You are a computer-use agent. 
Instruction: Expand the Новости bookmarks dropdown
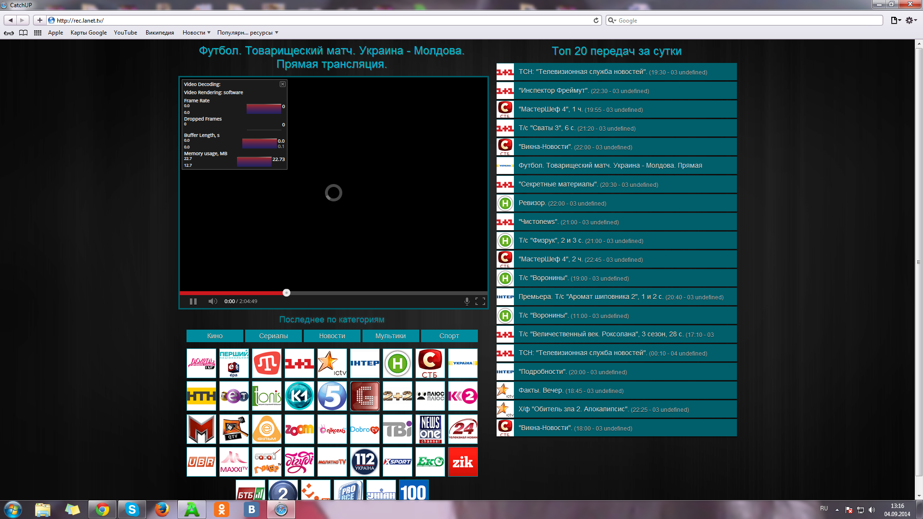click(x=196, y=33)
